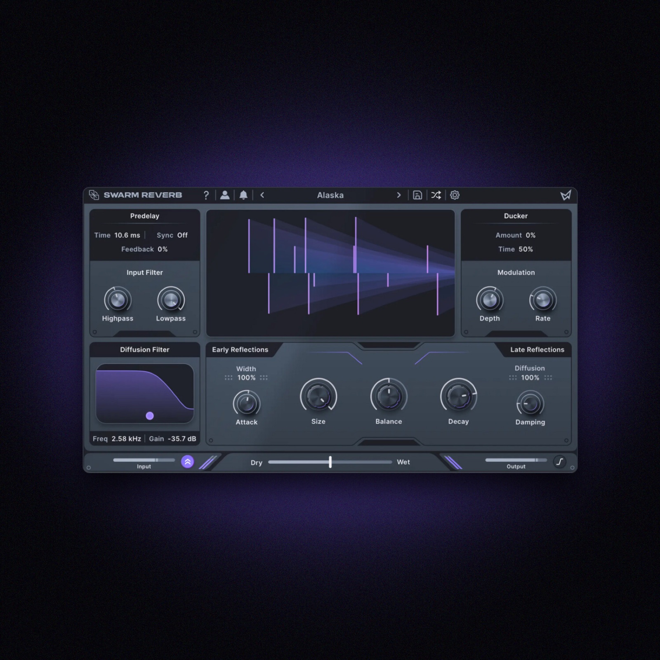This screenshot has height=660, width=660.
Task: Click the Highpass knob
Action: tap(118, 300)
